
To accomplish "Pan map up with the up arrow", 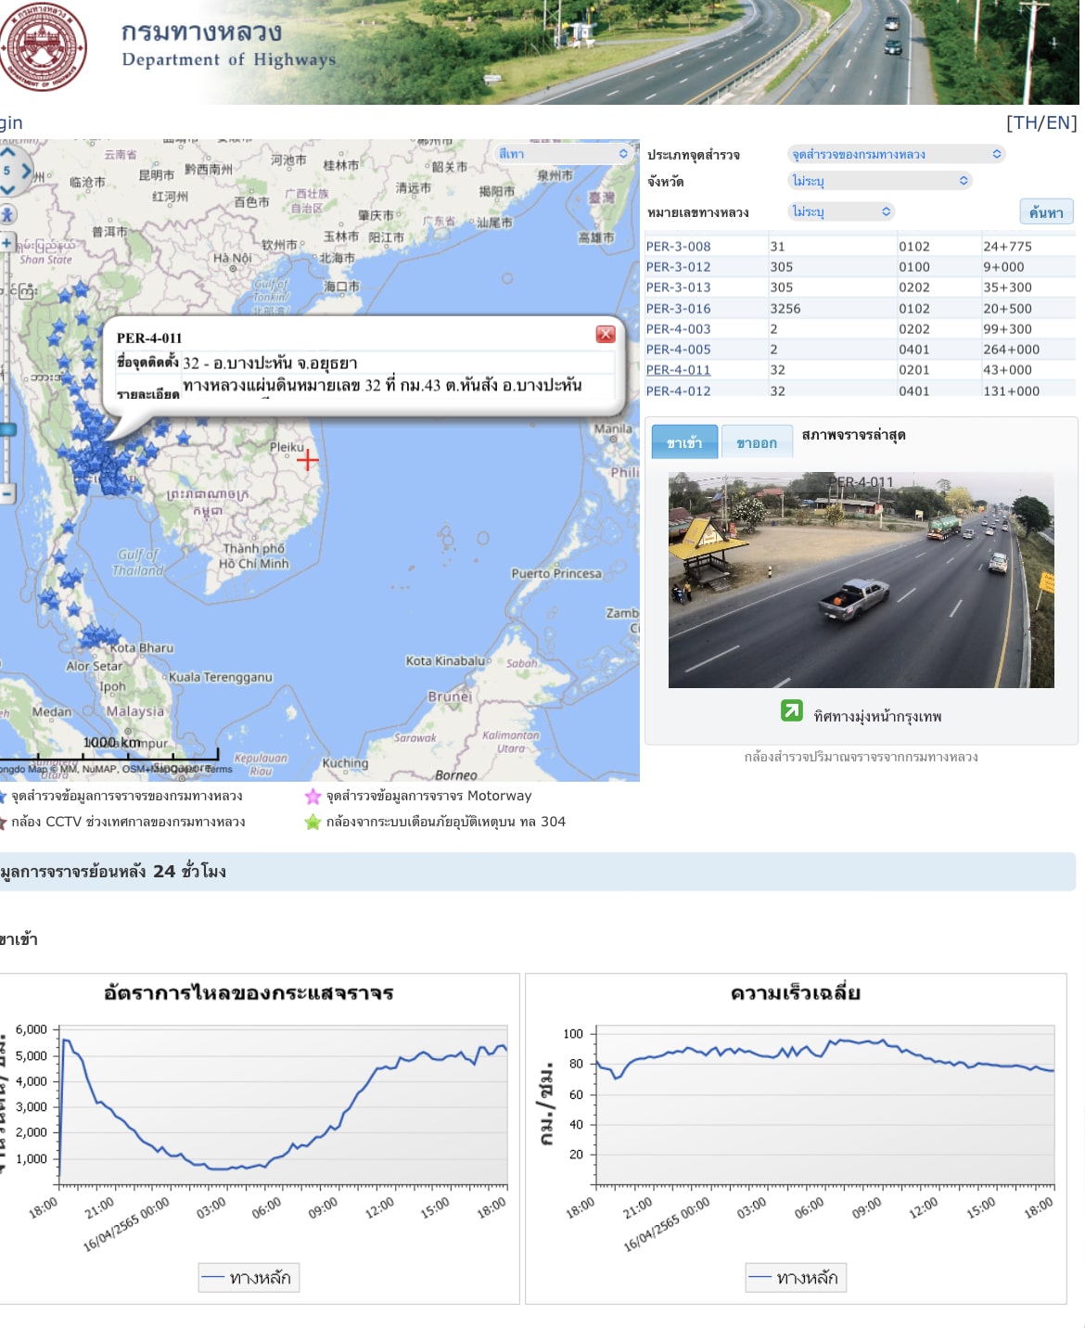I will (7, 153).
